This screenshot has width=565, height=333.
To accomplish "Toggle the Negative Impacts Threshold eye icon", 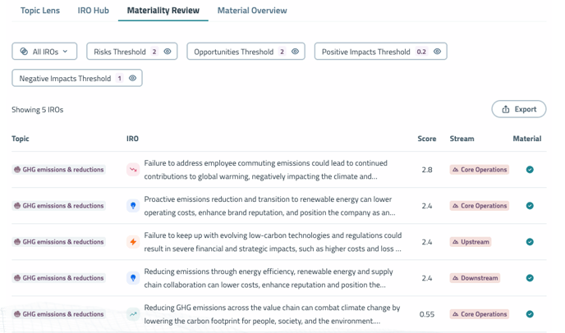I will click(132, 79).
